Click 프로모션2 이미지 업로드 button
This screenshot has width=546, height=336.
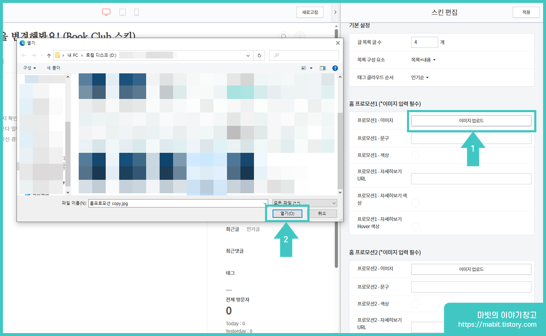tap(471, 269)
